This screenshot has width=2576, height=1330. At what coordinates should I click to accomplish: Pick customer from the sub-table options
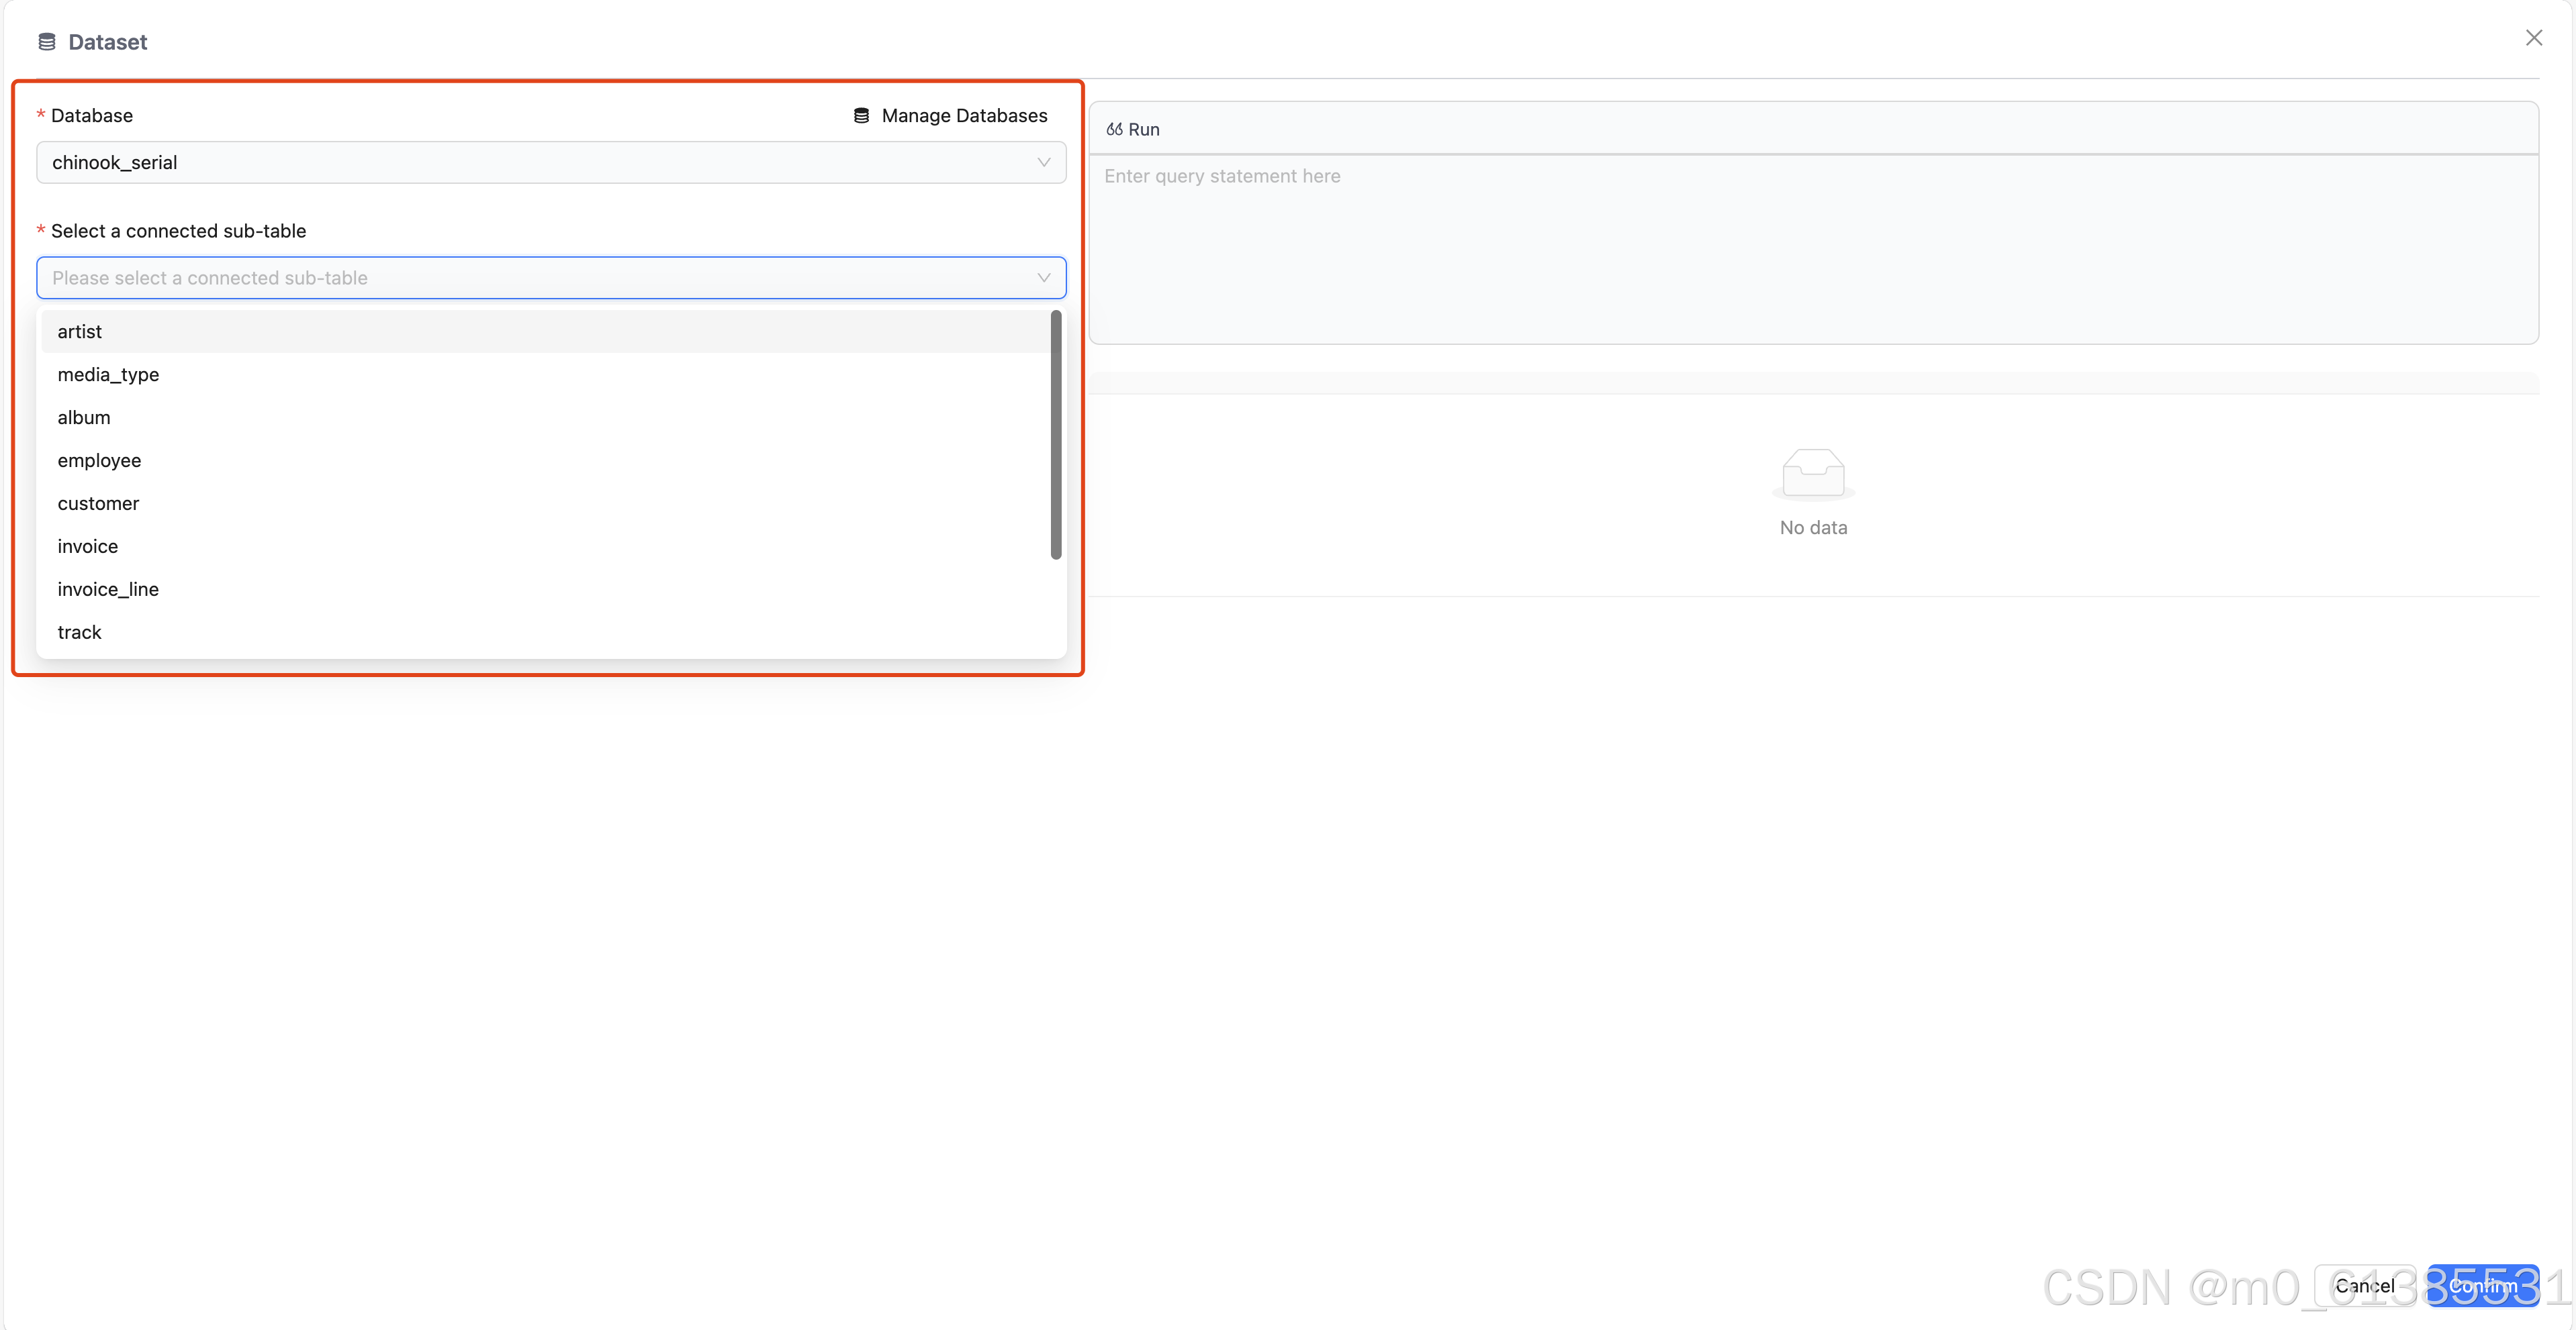[98, 504]
